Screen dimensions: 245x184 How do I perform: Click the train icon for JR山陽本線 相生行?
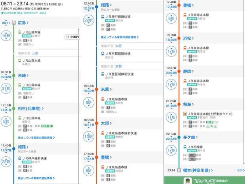tap(20, 85)
